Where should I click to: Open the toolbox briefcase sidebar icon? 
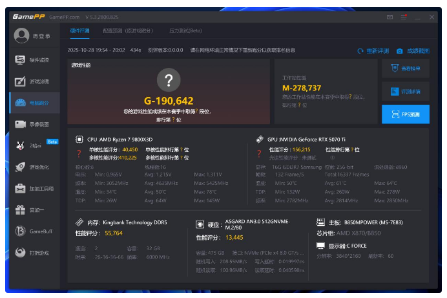pos(20,188)
